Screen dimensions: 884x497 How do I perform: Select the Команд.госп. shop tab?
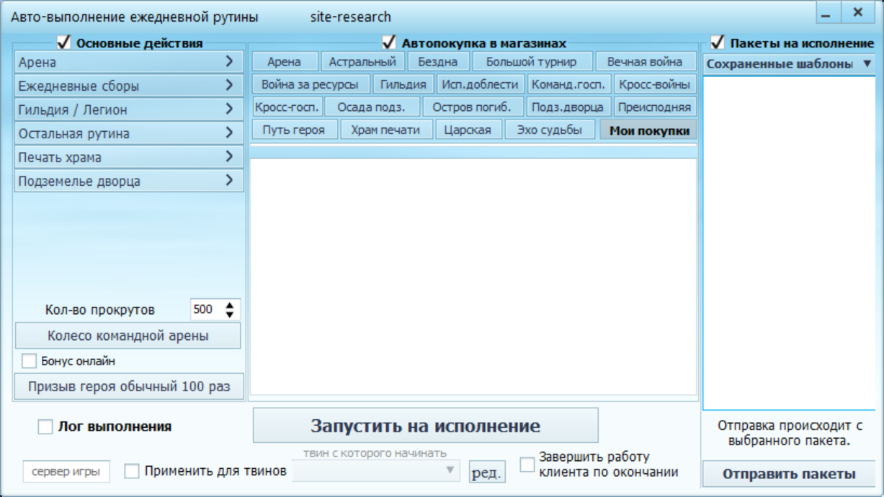(x=569, y=84)
